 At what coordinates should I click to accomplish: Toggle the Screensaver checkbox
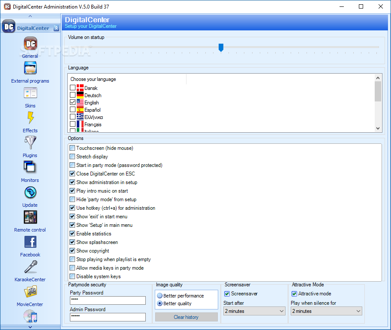tap(227, 294)
